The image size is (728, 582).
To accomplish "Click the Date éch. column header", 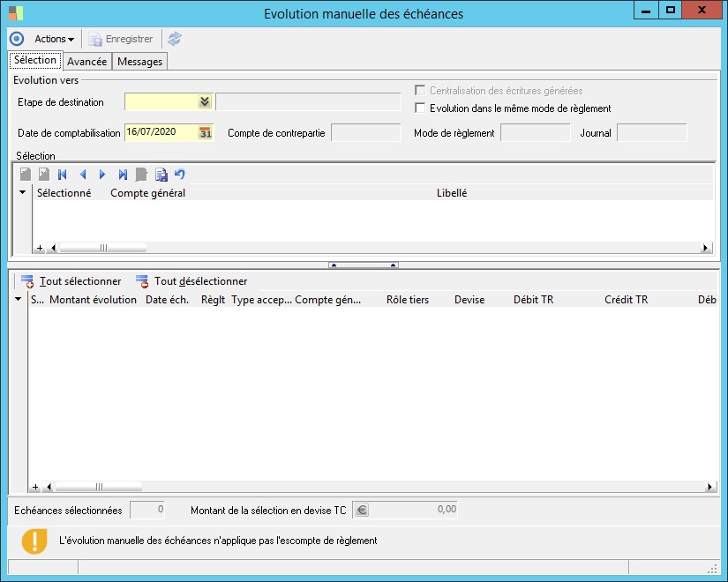I will click(167, 300).
